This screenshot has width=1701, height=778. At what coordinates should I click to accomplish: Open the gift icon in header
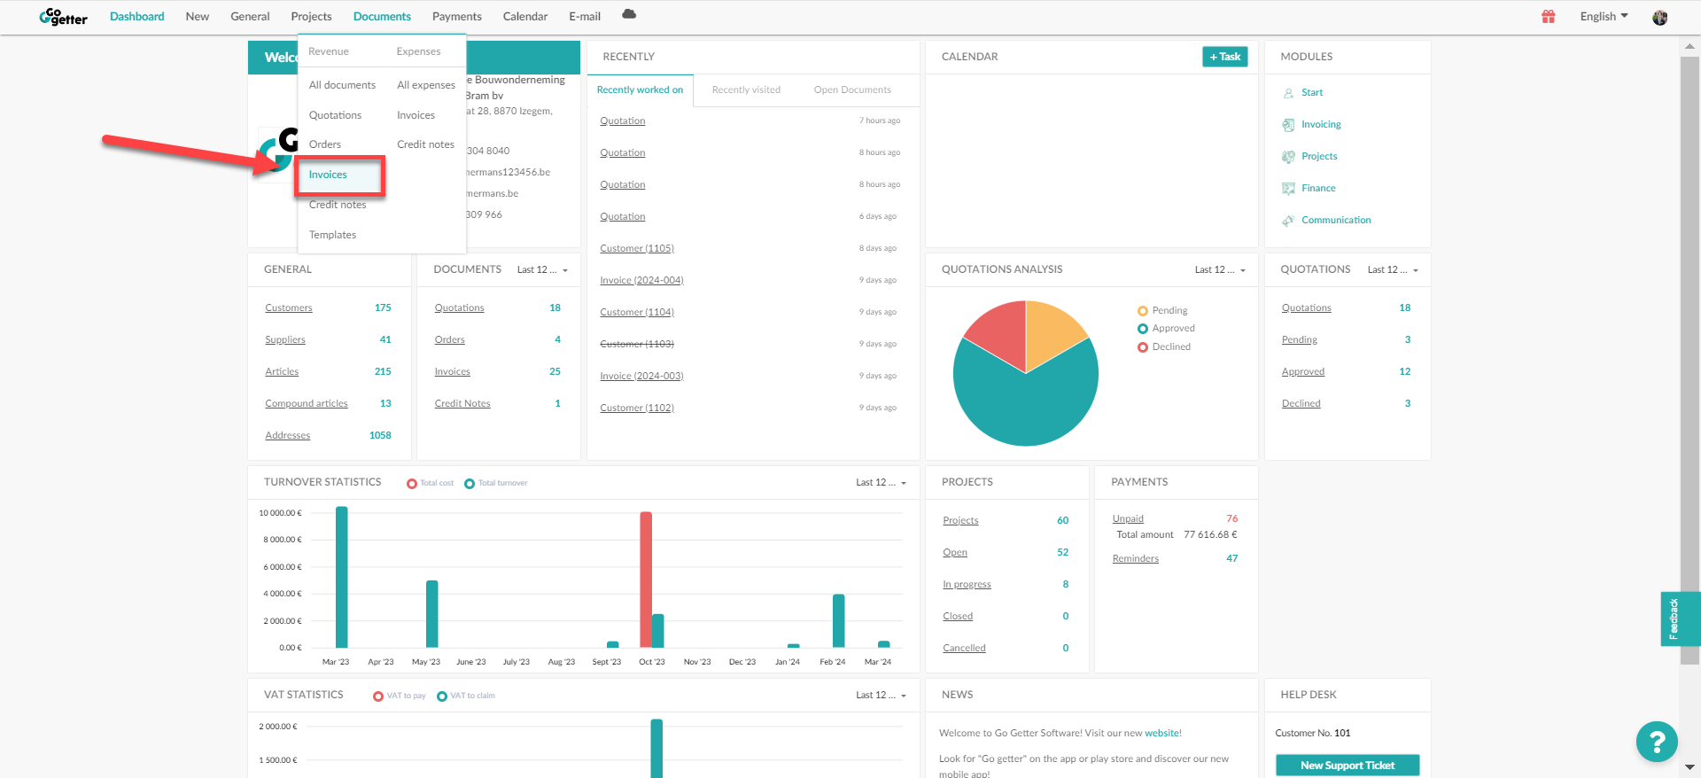click(x=1549, y=16)
